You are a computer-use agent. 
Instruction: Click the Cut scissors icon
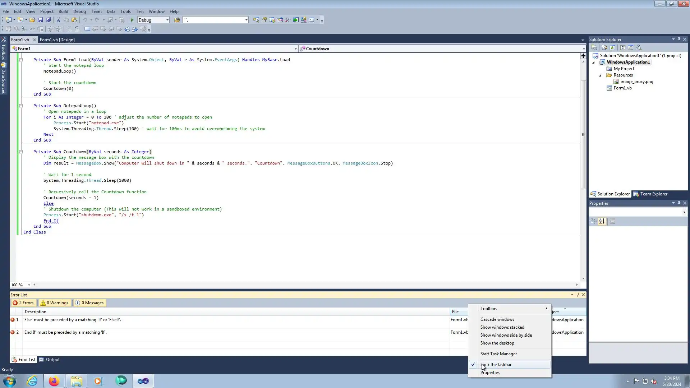[58, 20]
